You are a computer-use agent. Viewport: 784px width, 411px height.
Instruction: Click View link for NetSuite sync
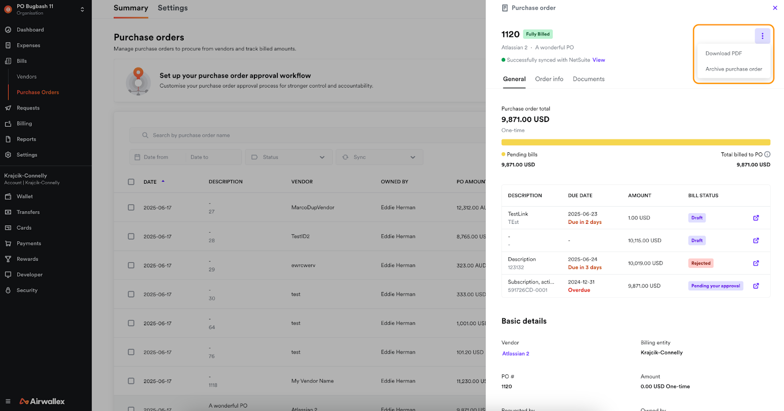coord(598,60)
